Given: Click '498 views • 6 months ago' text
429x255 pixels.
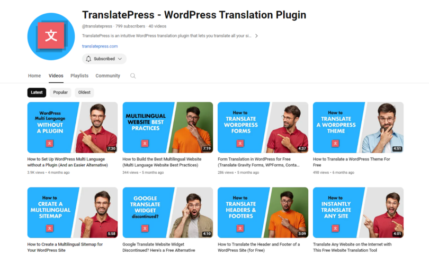Looking at the screenshot, I should 334,172.
